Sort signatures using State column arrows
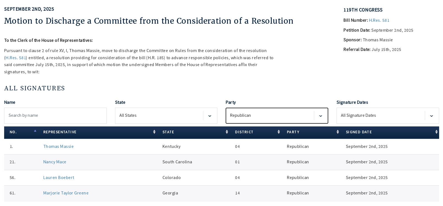Viewport: 443px width, 206px height. (x=227, y=132)
